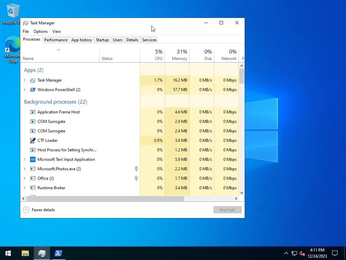Expand Microsoft Text Input Application row
The image size is (346, 260).
(25, 159)
